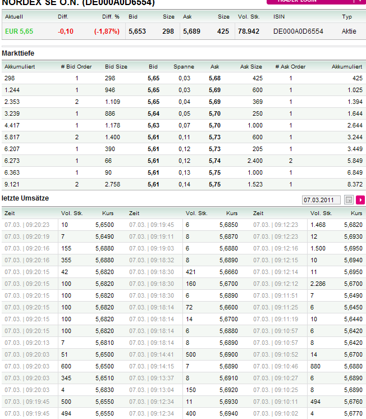366x419 pixels.
Task: Click accumulated ask value 8.372
Action: [x=355, y=184]
